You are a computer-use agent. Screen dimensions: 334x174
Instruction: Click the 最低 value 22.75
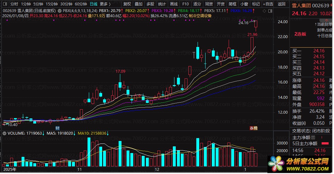pyautogui.click(x=319, y=92)
